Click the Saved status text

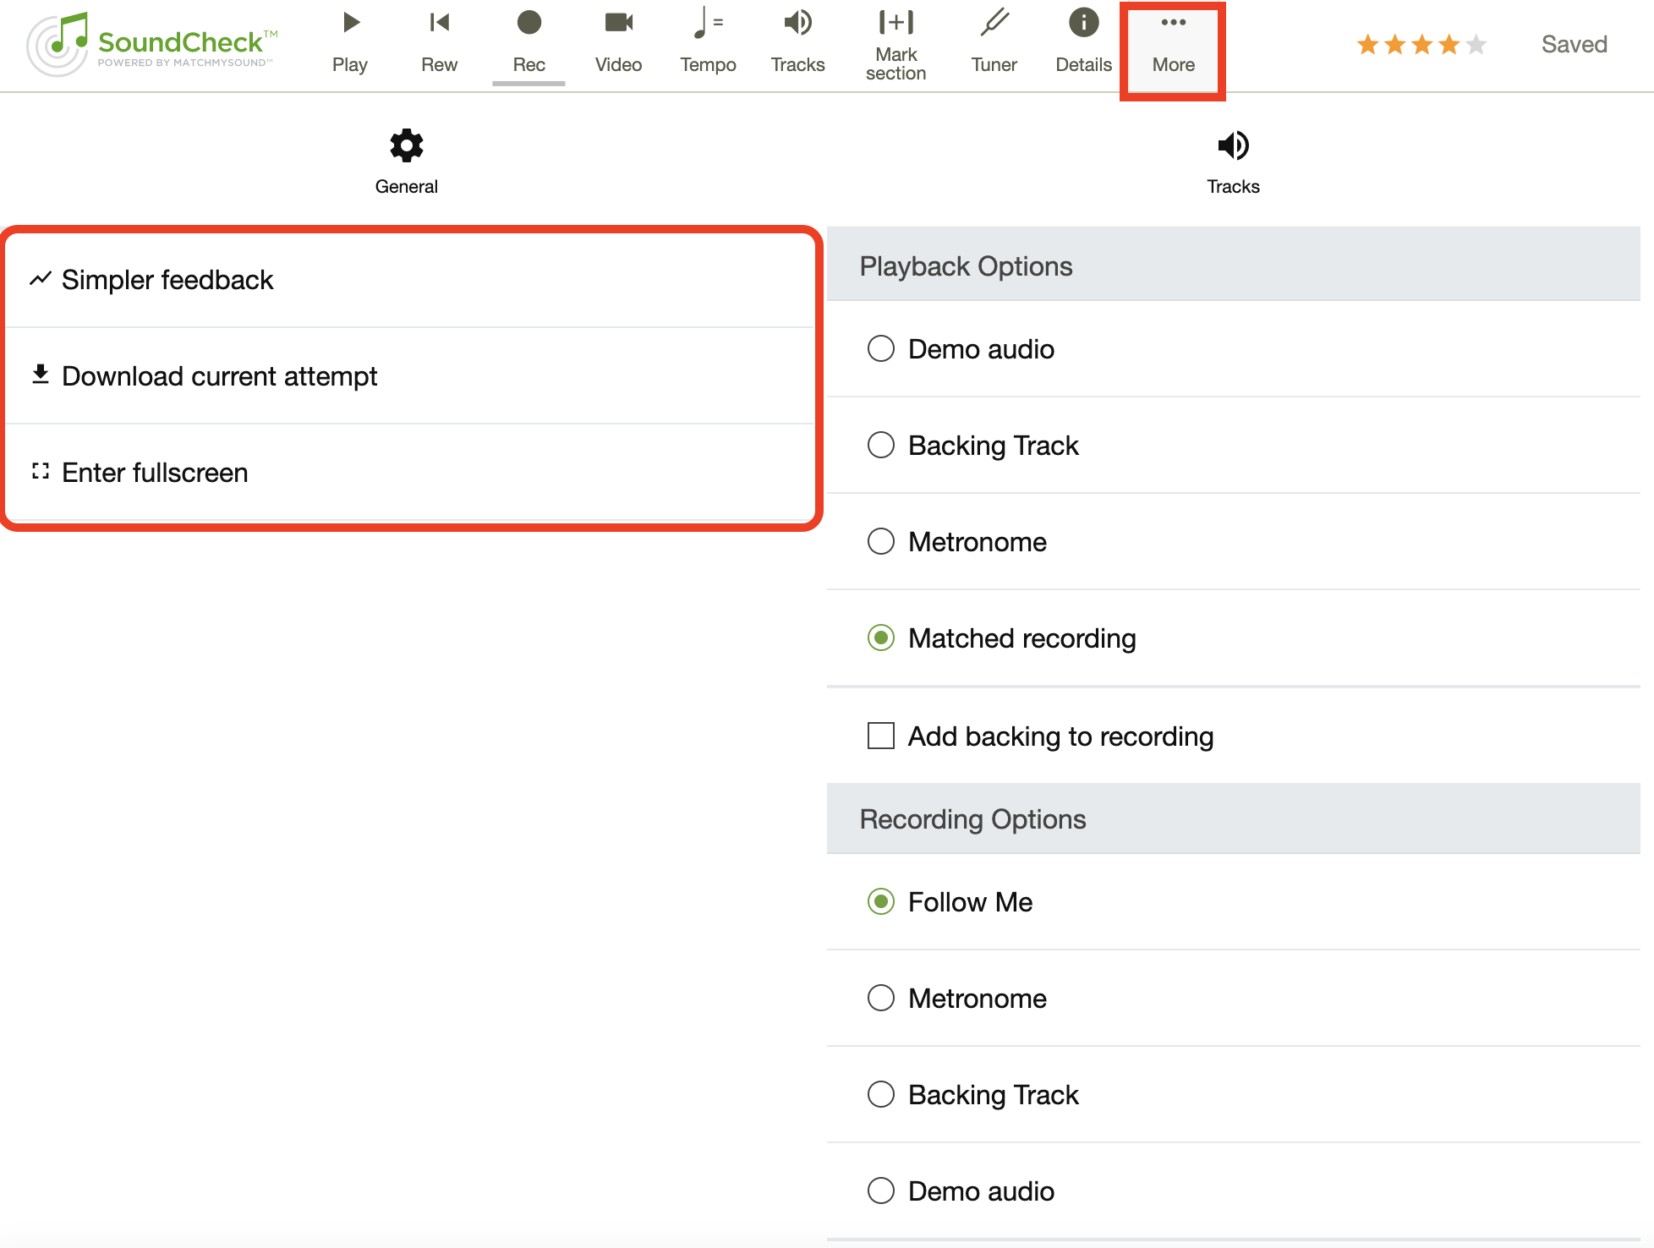click(1575, 44)
